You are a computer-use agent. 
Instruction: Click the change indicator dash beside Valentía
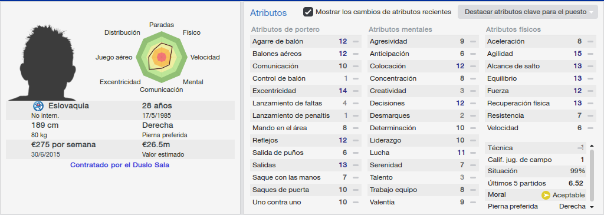[x=472, y=202]
